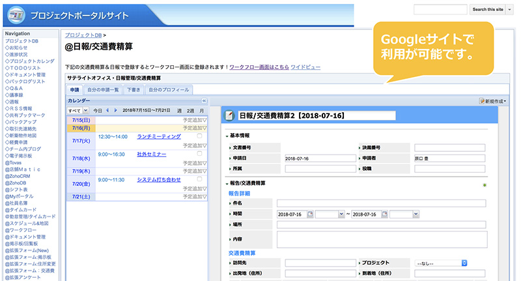
Task: Select the 7/17(火) date cell
Action: pos(81,141)
